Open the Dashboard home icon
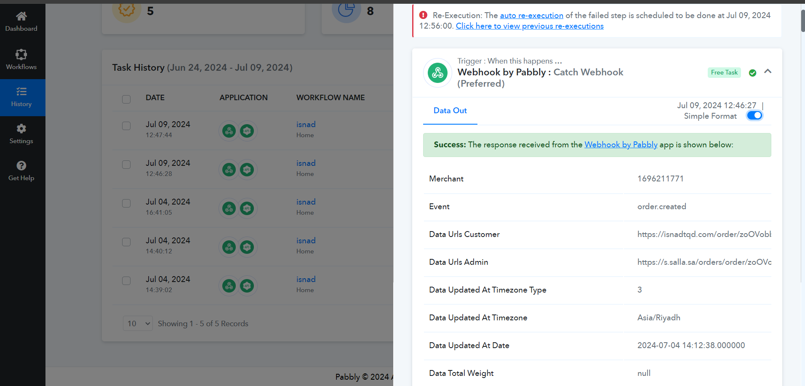This screenshot has width=805, height=386. [21, 16]
